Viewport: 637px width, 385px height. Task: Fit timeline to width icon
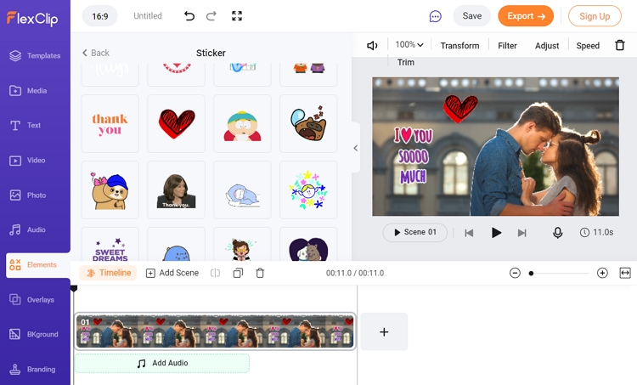(x=625, y=273)
